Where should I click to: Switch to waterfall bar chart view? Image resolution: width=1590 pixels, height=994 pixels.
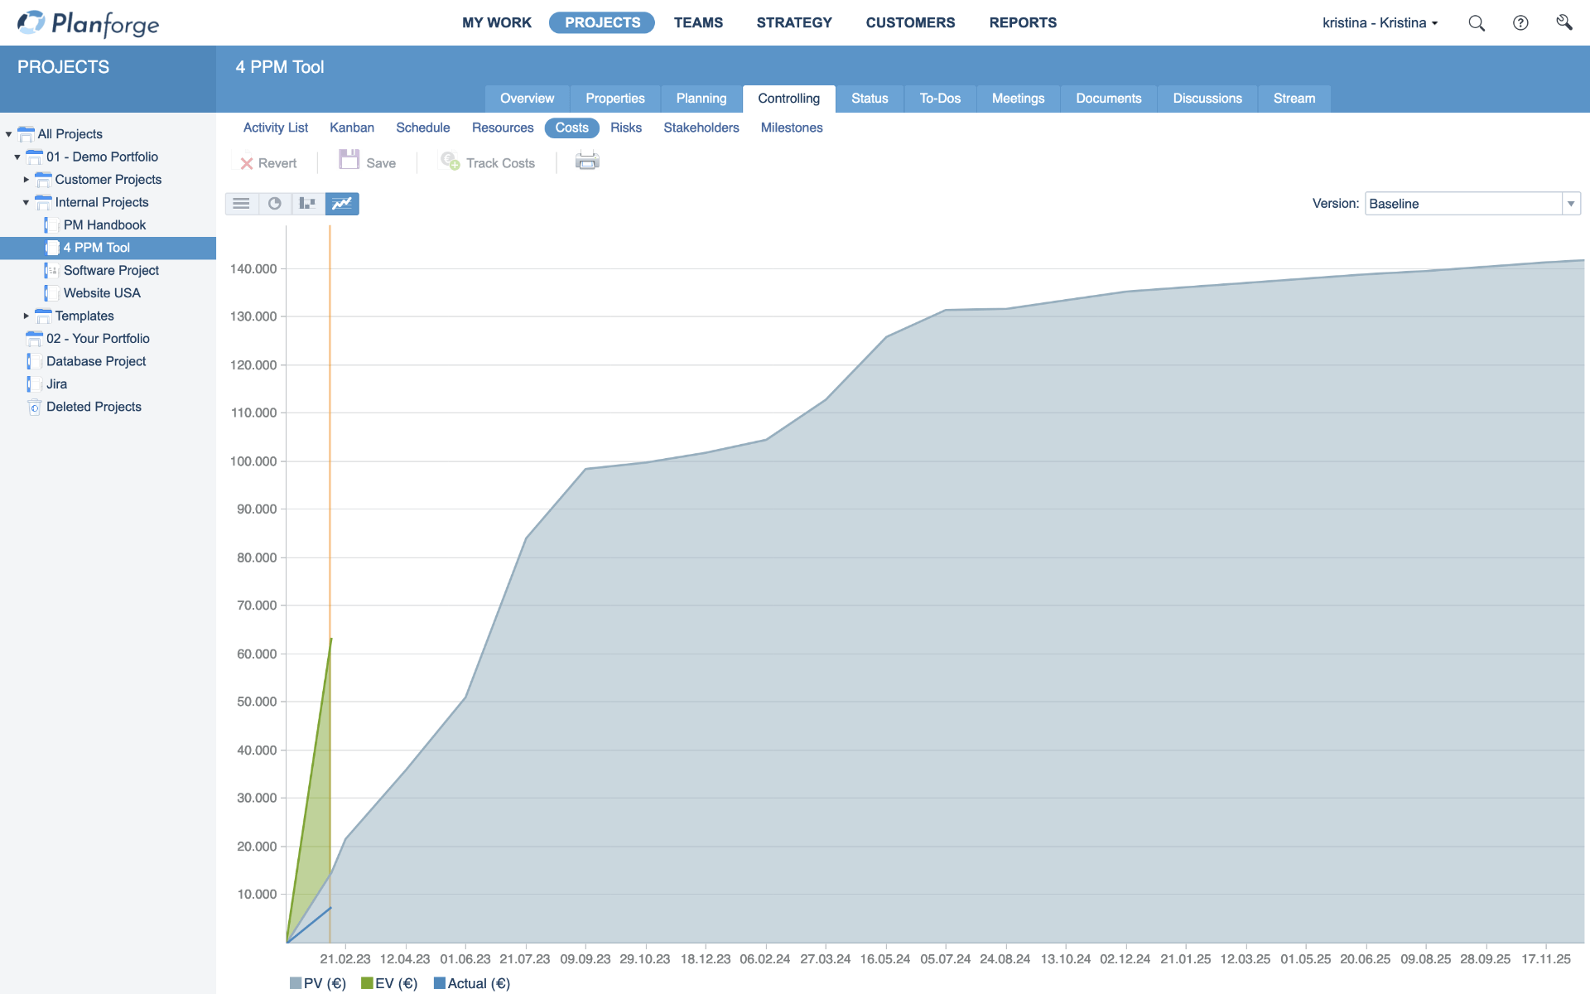[x=308, y=204]
